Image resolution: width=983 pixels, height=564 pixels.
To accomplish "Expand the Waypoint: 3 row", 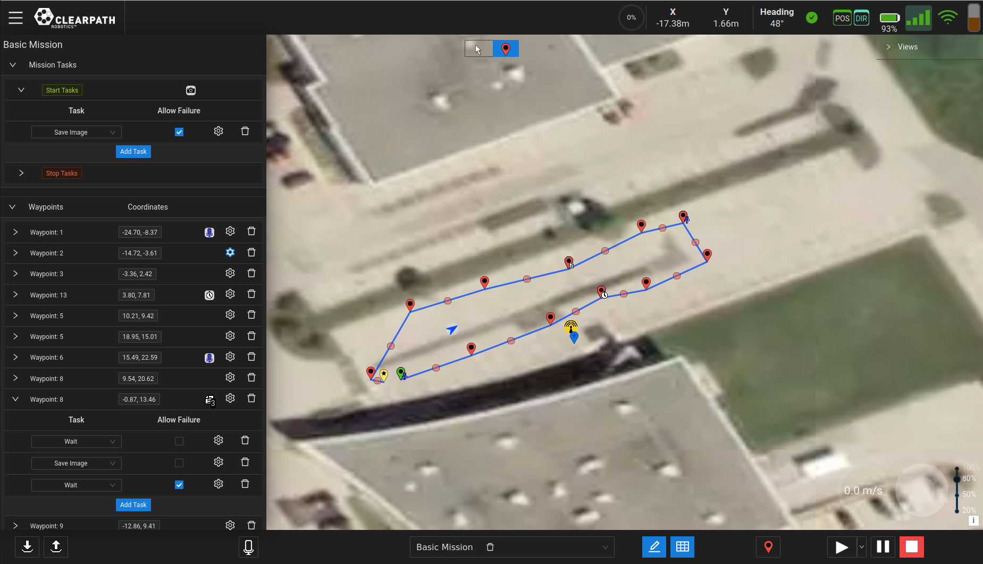I will pos(15,274).
